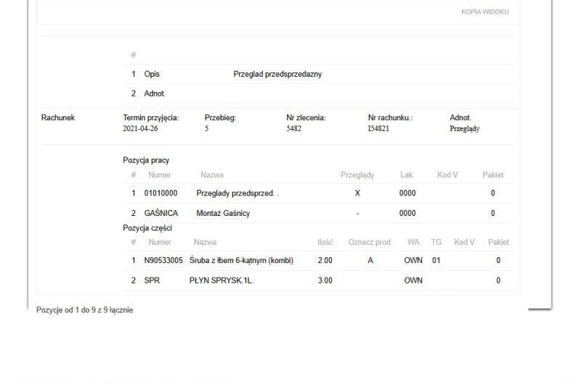Click quantity 2.00 for N90533005
581x384 pixels.
coord(325,261)
